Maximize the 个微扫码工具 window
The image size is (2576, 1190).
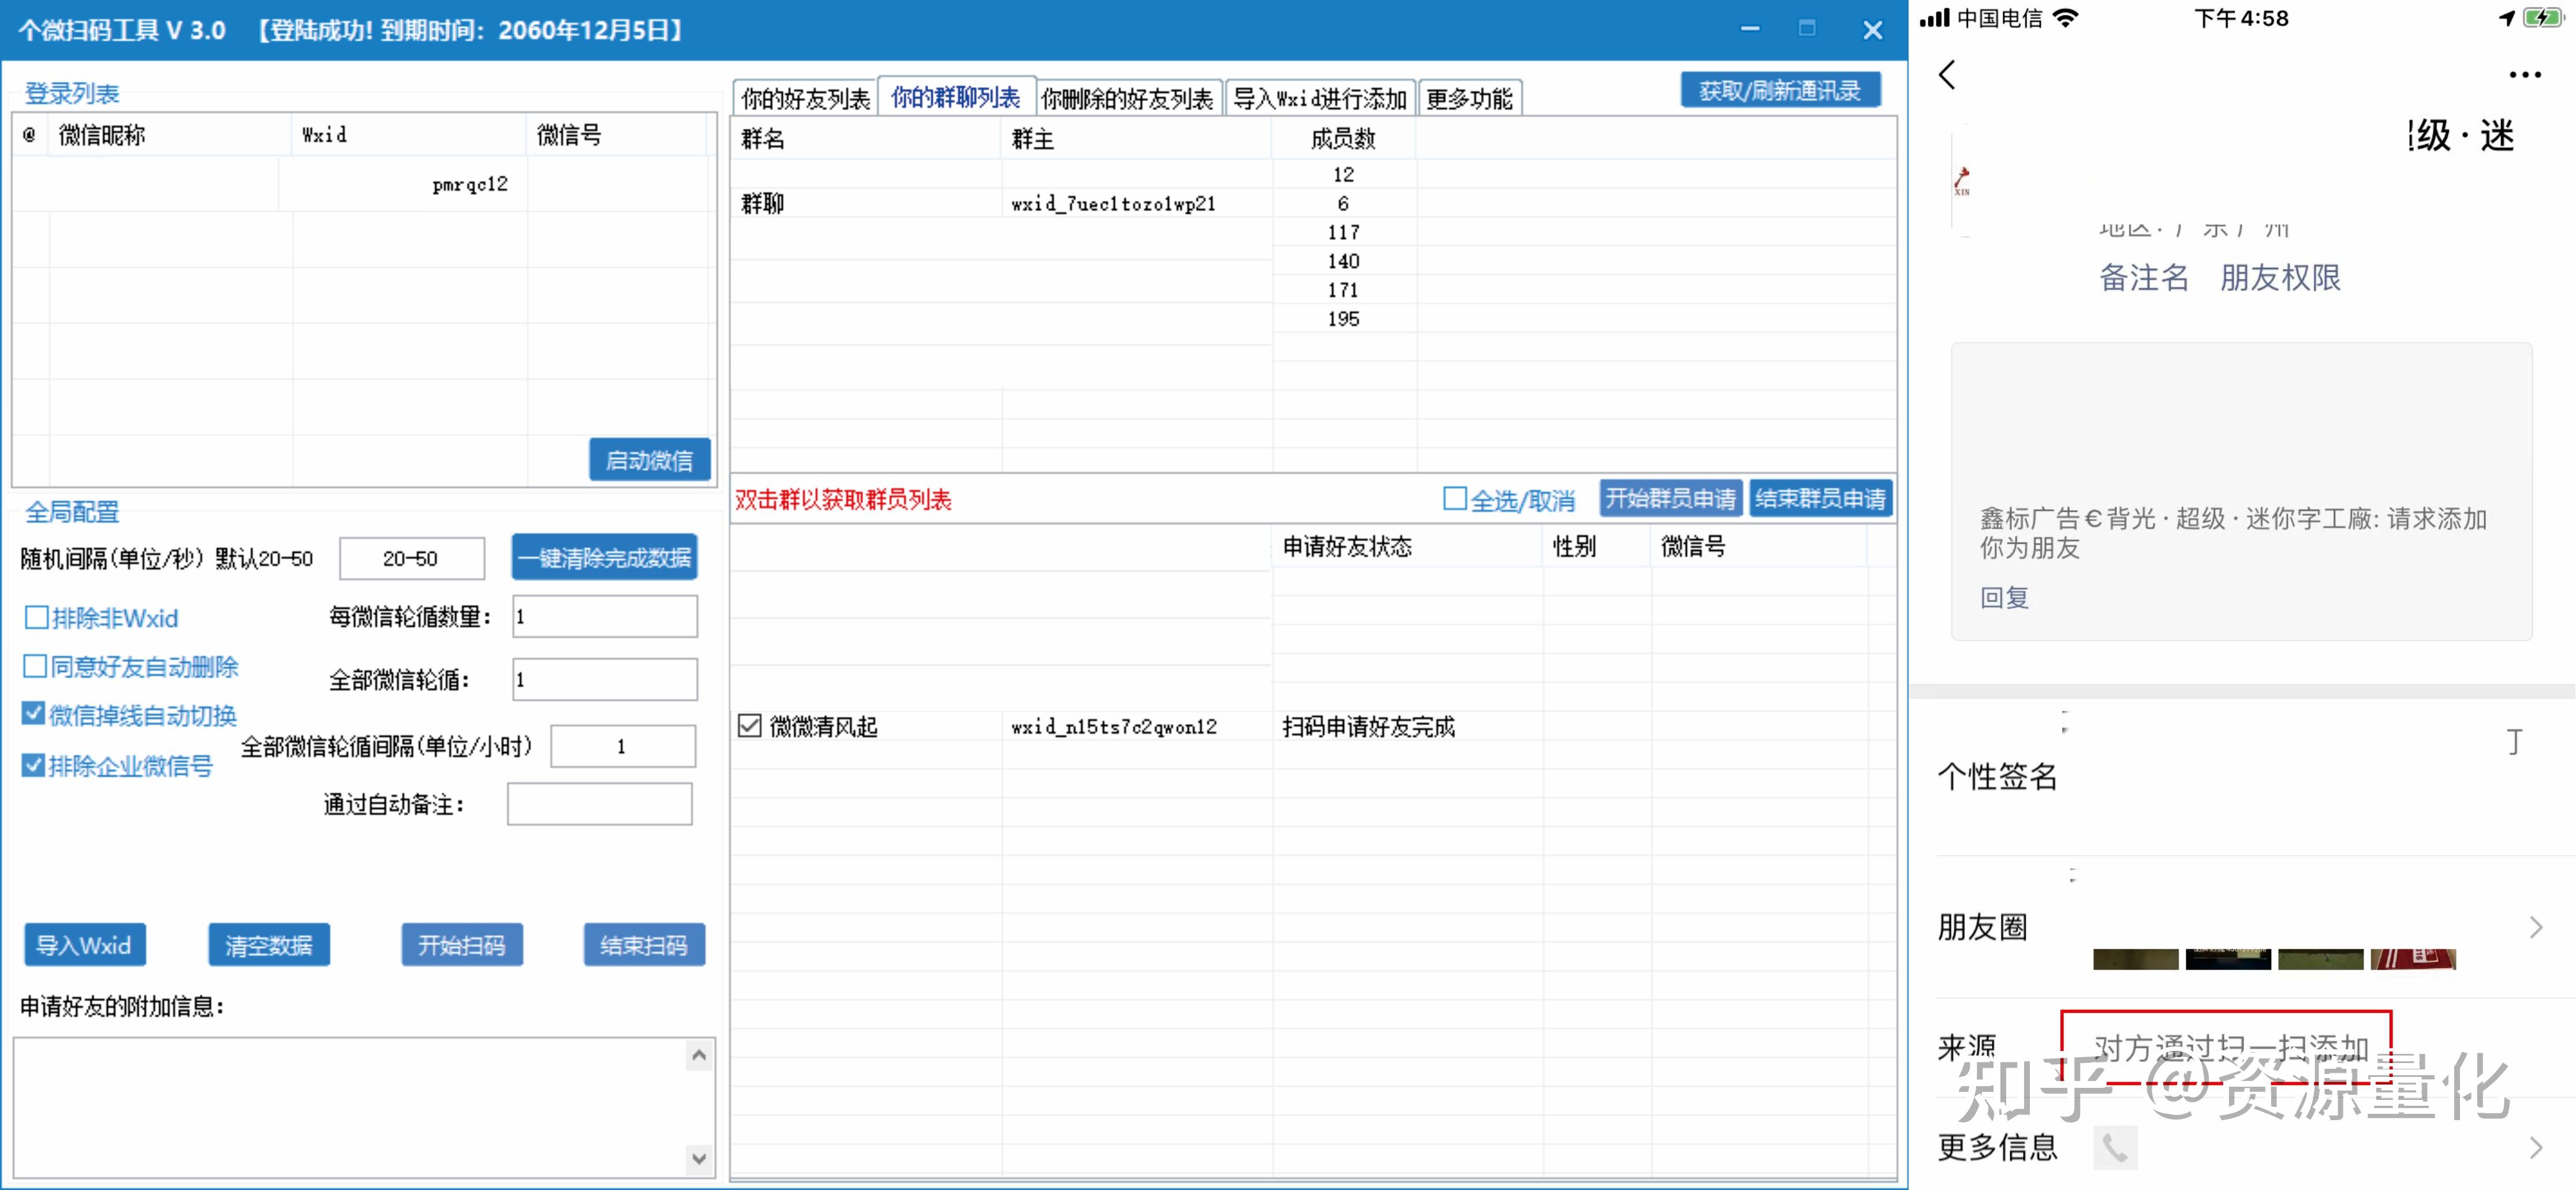tap(1807, 29)
